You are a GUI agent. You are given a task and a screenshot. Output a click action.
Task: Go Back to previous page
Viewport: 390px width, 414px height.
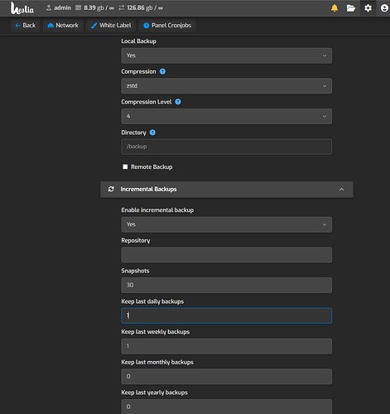click(x=25, y=26)
